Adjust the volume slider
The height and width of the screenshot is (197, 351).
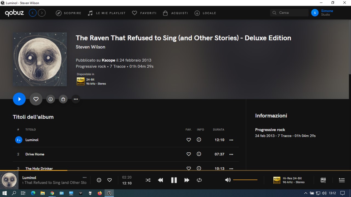(245, 180)
